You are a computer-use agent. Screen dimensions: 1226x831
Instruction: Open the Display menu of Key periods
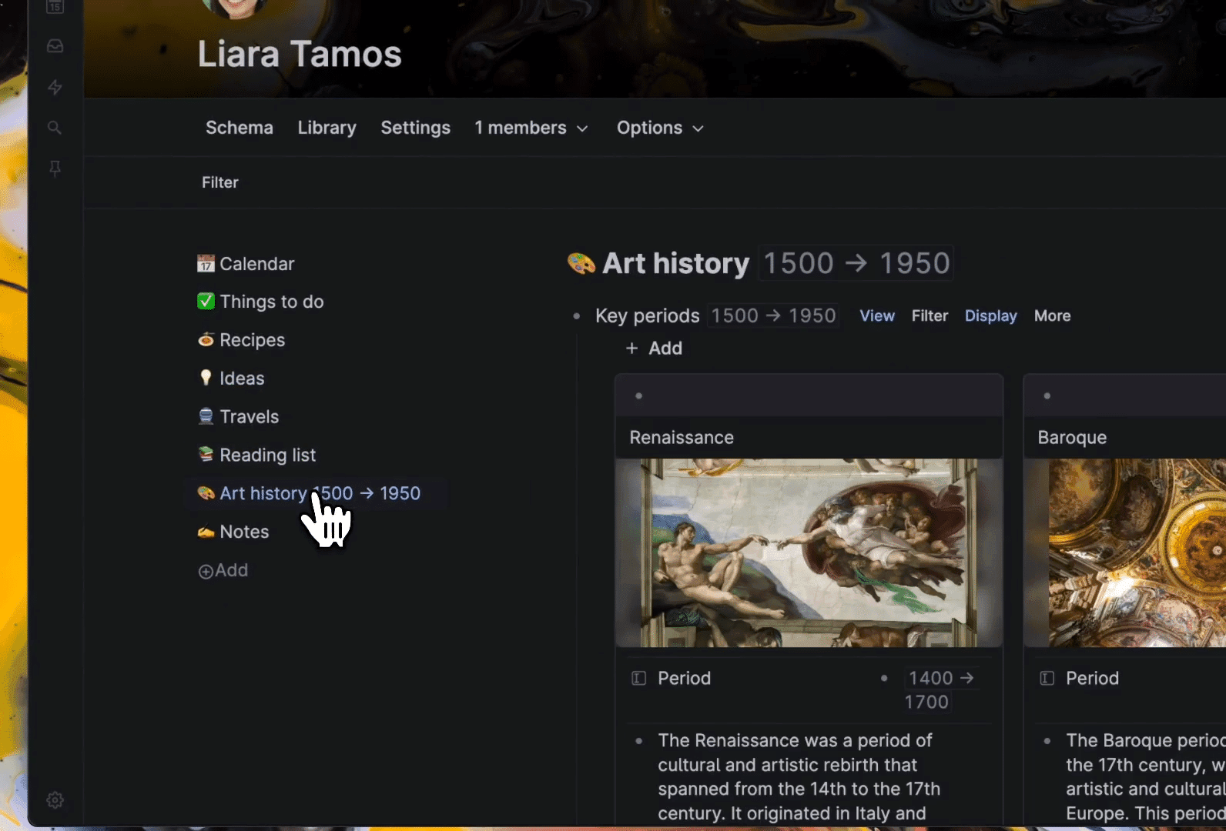991,315
